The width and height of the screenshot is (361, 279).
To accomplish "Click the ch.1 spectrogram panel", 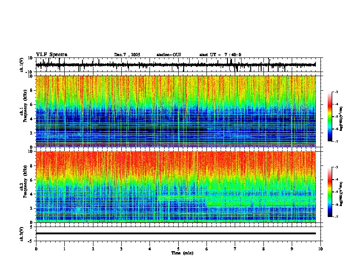I will point(176,111).
